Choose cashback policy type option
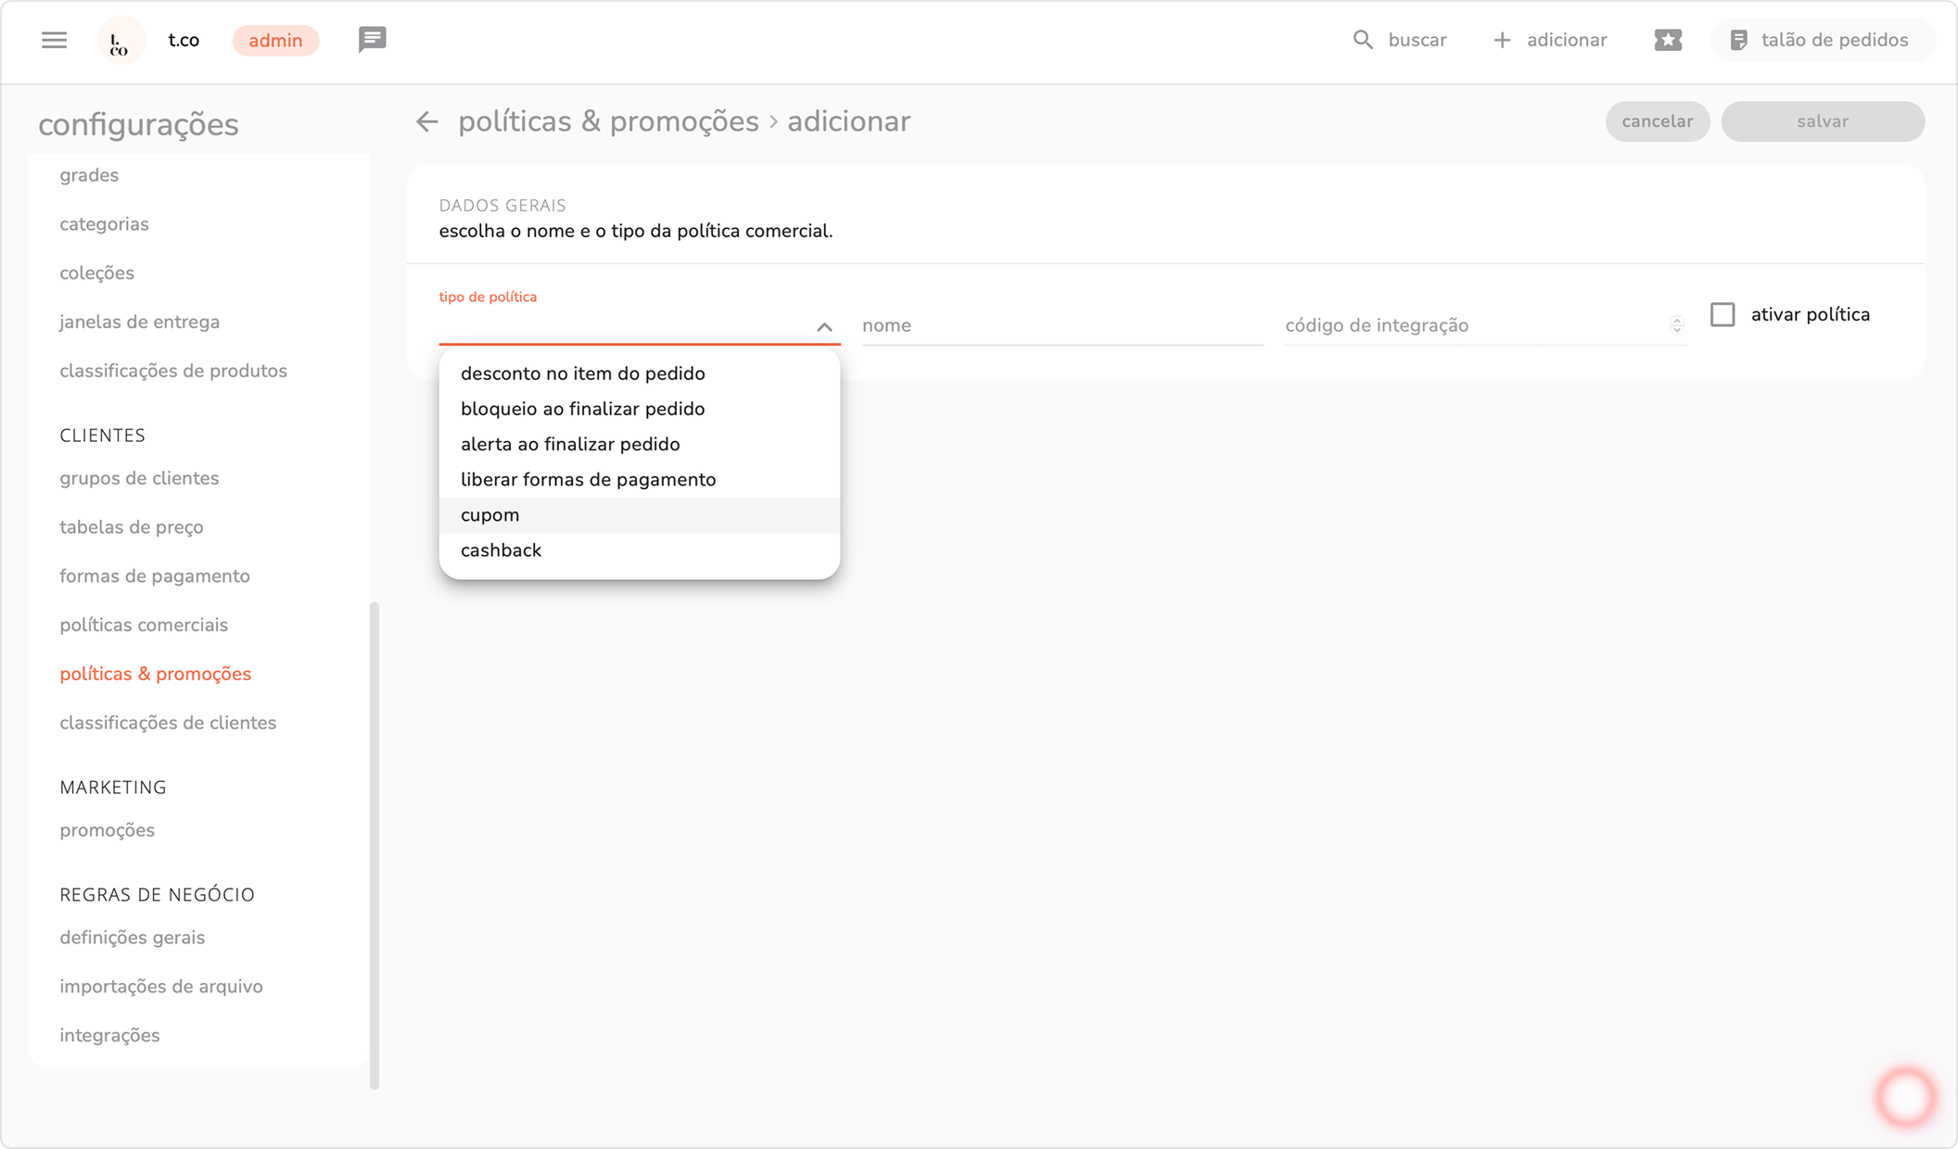Image resolution: width=1958 pixels, height=1149 pixels. pos(501,550)
